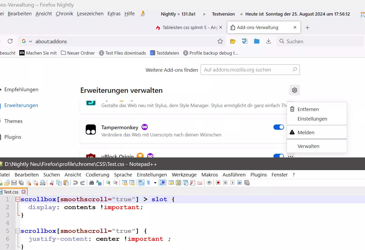Click the Firefox downloads arrow icon
The width and height of the screenshot is (365, 250).
click(x=268, y=41)
